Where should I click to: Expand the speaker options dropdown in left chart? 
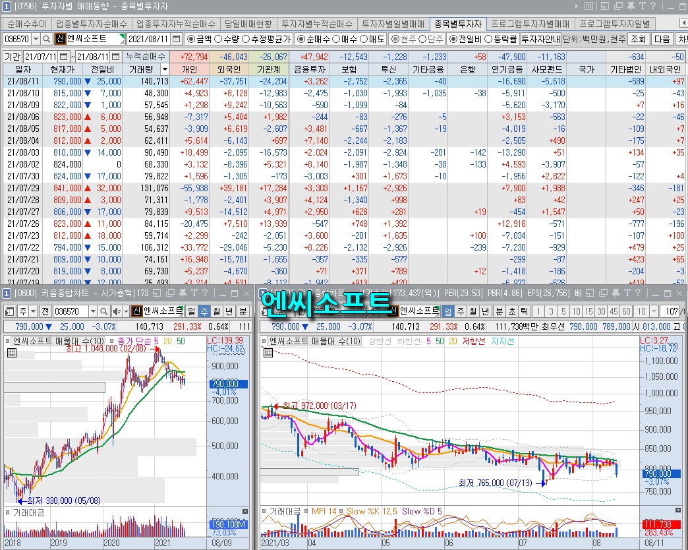coord(126,311)
